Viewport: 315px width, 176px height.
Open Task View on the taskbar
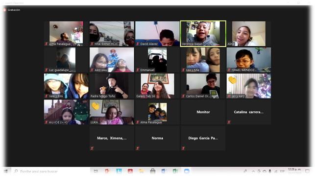(x=96, y=171)
